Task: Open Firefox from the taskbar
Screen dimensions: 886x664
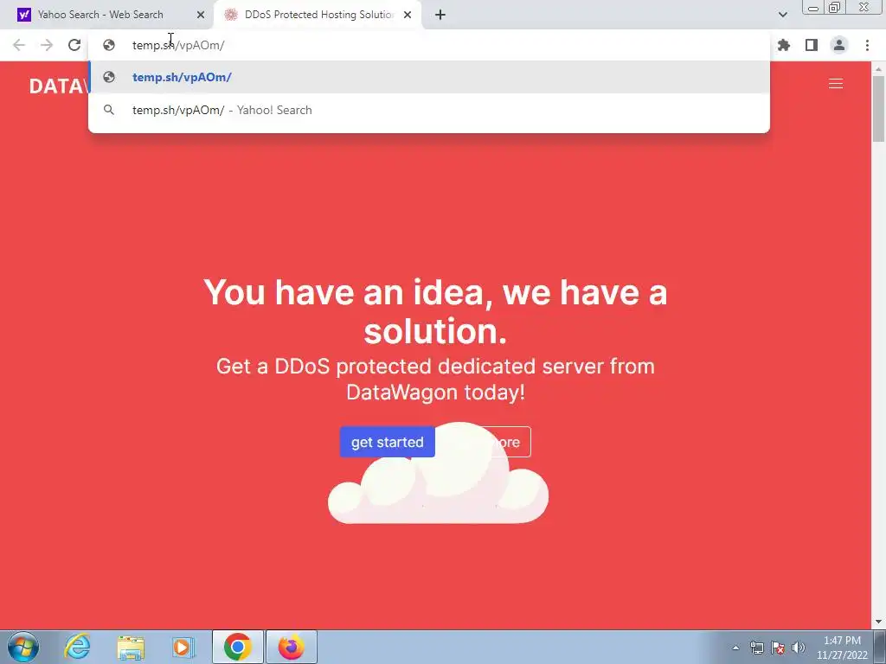Action: click(x=292, y=647)
